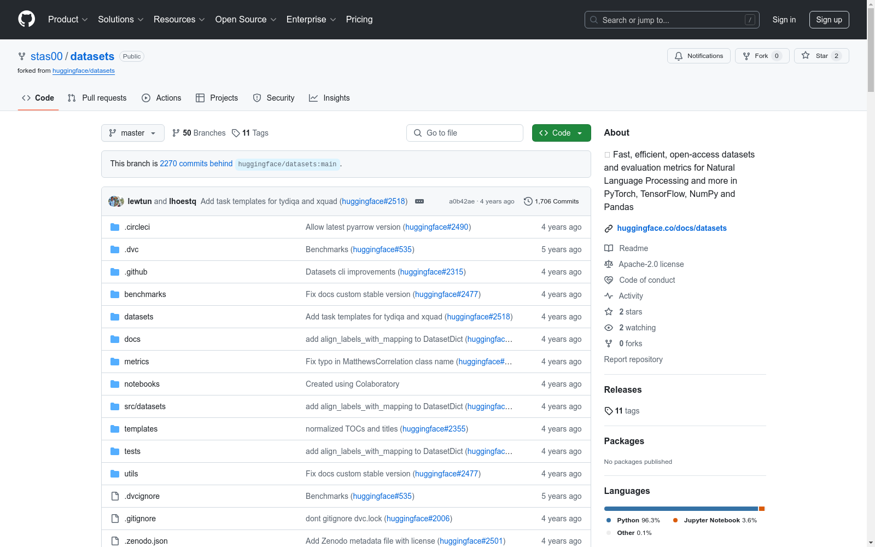Image resolution: width=875 pixels, height=547 pixels.
Task: Open the templates folder
Action: tap(141, 429)
